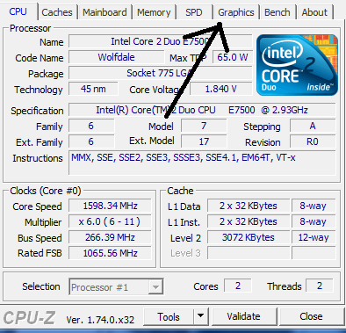The image size is (346, 333).
Task: Click the Level 2 12-way value
Action: (x=314, y=237)
